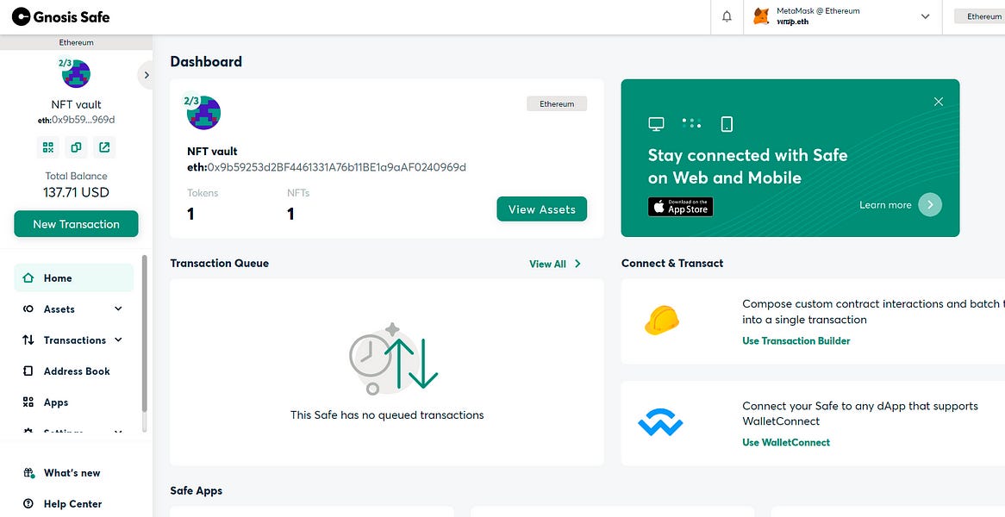The image size is (1005, 517).
Task: Open the connected wallet dropdown
Action: pos(926,16)
